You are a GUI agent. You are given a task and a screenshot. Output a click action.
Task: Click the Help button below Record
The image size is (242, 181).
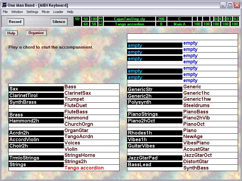(x=11, y=33)
